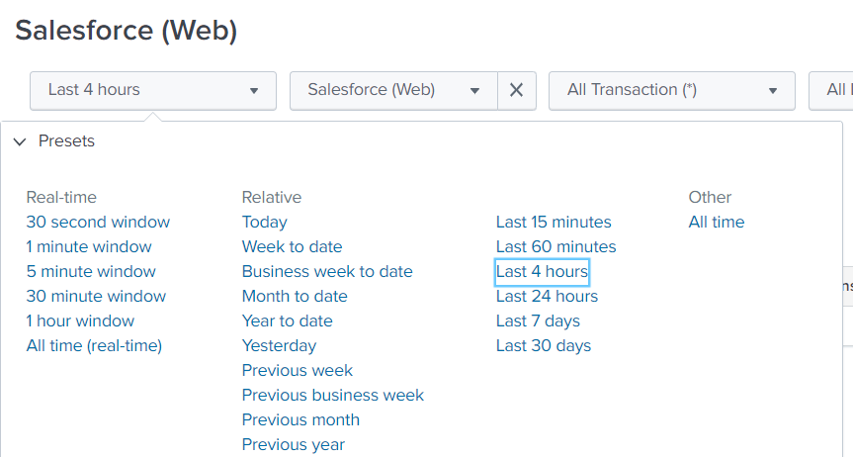Click the Today relative preset
The width and height of the screenshot is (853, 457).
pyautogui.click(x=265, y=223)
